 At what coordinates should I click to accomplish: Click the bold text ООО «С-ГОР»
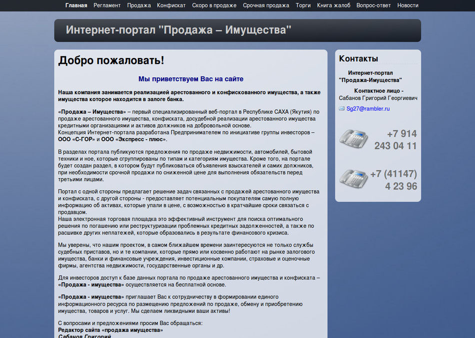76,139
